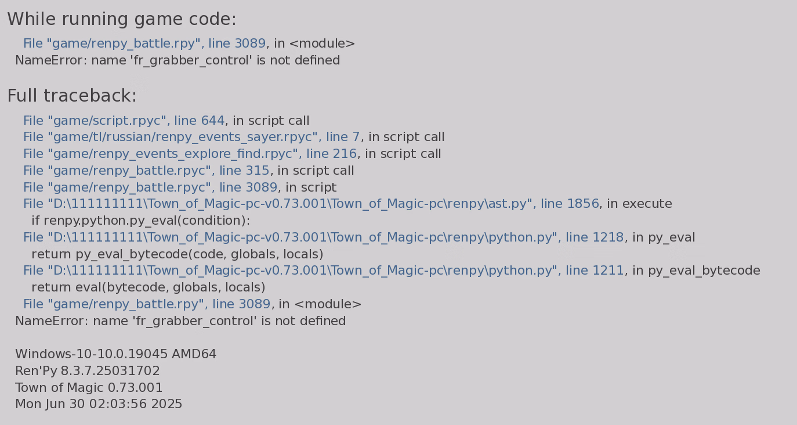
Task: Click the Ren'Py 8.3.7 version line
Action: click(88, 371)
